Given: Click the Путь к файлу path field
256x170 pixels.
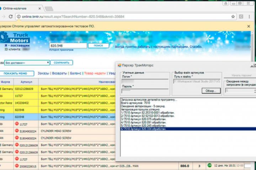Looking at the screenshot, I should pyautogui.click(x=197, y=81).
